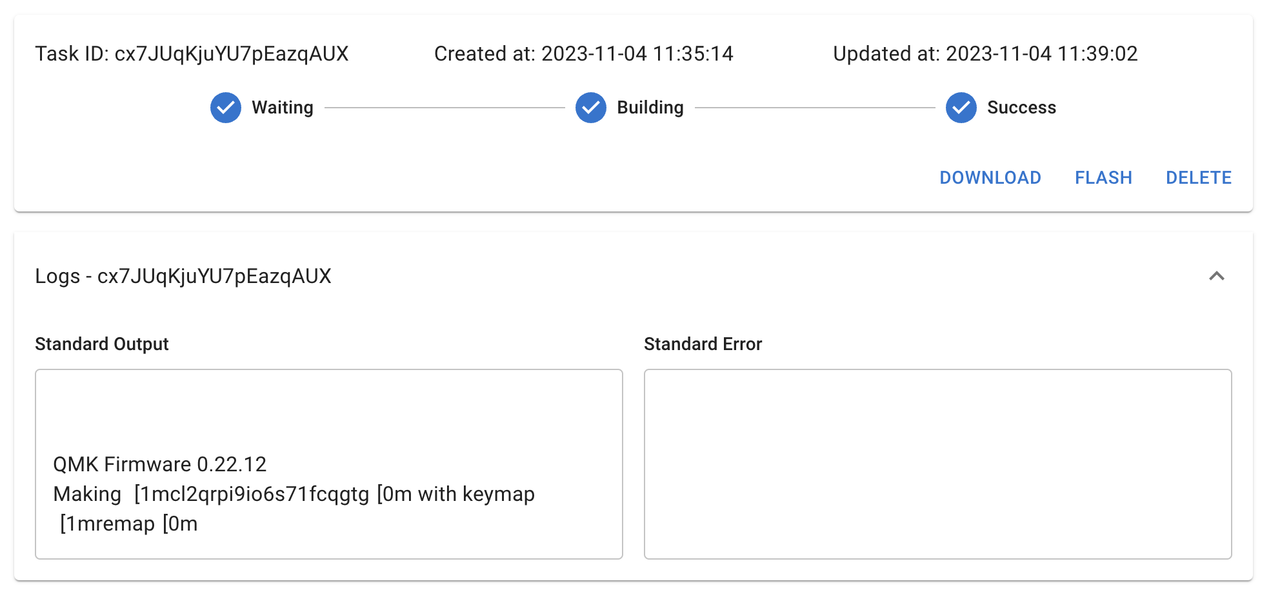Select the Building step label

[x=650, y=108]
